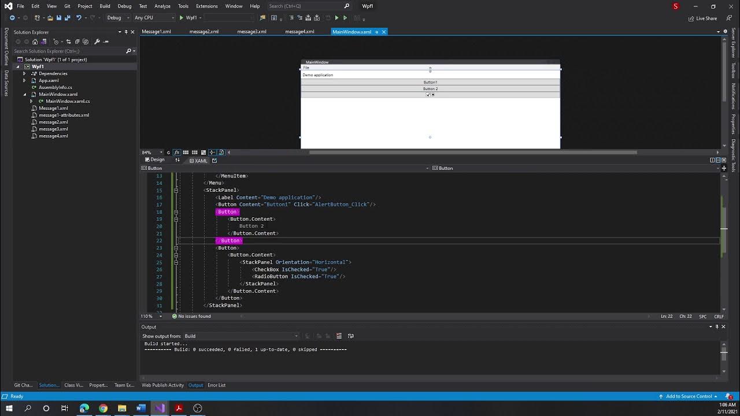Viewport: 740px width, 416px height.
Task: Click Show All Files icon in Solution Explorer
Action: pyautogui.click(x=86, y=42)
